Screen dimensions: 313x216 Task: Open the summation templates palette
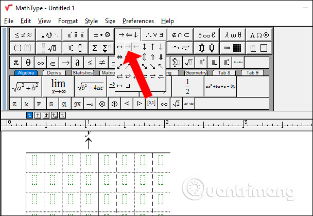(x=101, y=48)
